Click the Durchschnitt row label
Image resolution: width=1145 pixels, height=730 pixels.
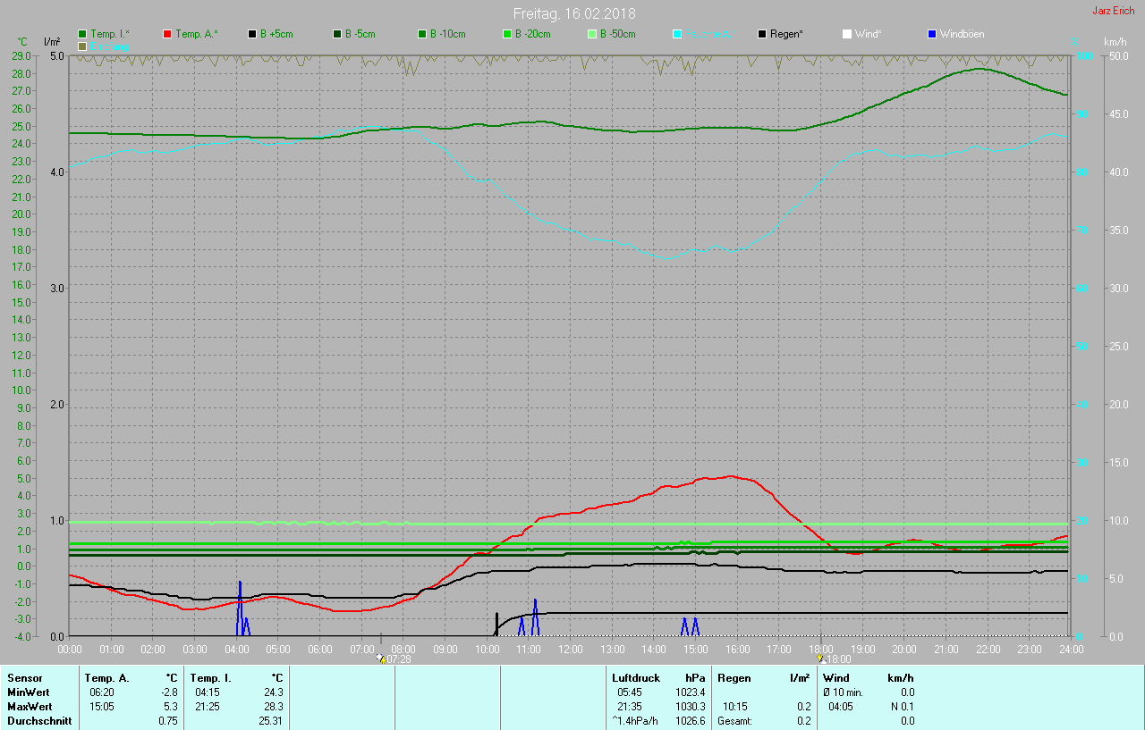pos(39,721)
